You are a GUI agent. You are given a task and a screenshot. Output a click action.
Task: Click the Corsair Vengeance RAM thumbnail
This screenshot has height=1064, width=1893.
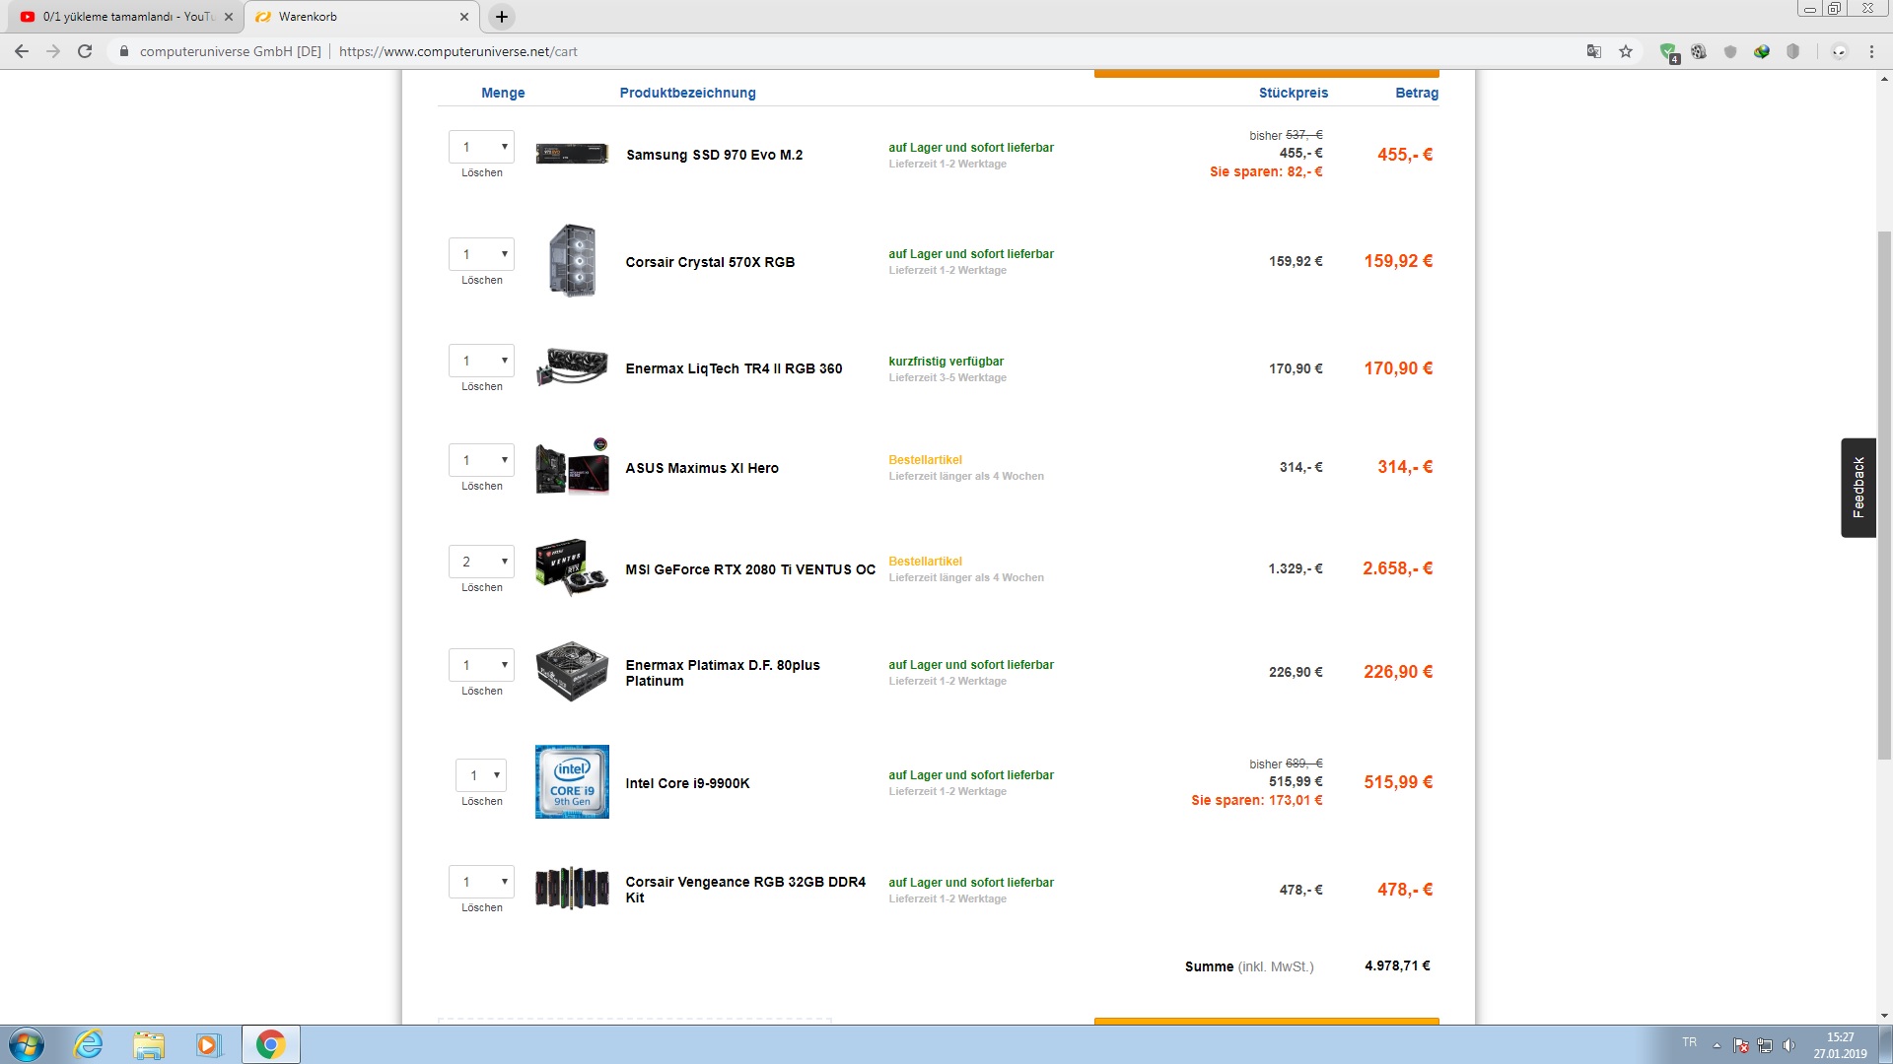pos(572,888)
